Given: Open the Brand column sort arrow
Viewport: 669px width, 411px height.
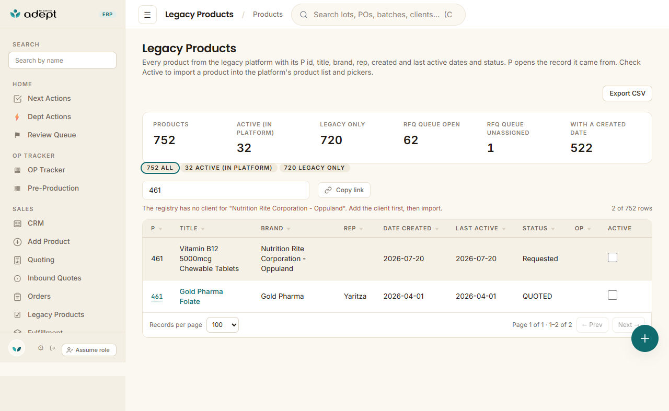Looking at the screenshot, I should coord(289,229).
